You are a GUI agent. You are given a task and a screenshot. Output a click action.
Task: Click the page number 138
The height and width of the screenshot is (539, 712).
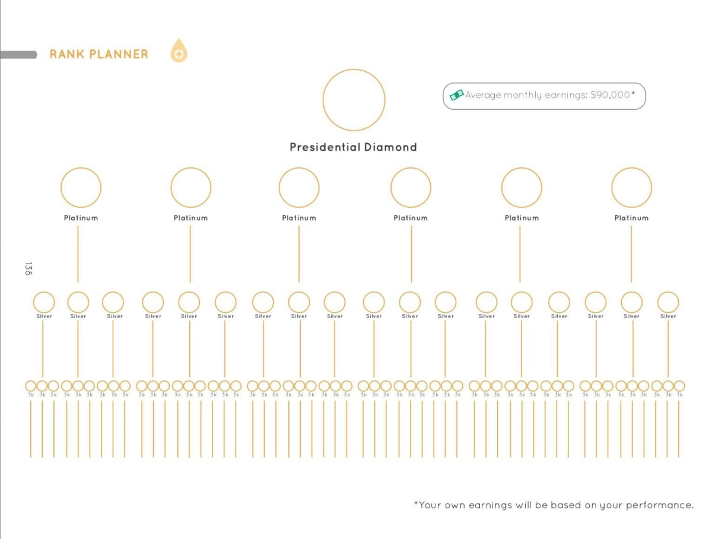pos(28,268)
